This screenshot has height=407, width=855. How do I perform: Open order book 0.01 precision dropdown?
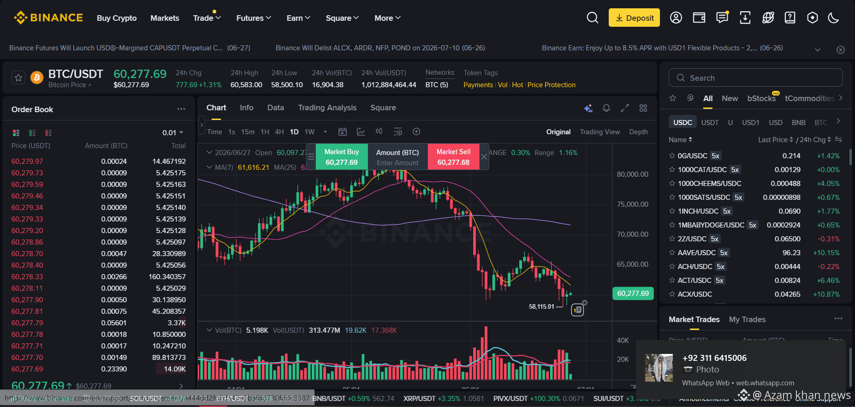click(x=173, y=133)
